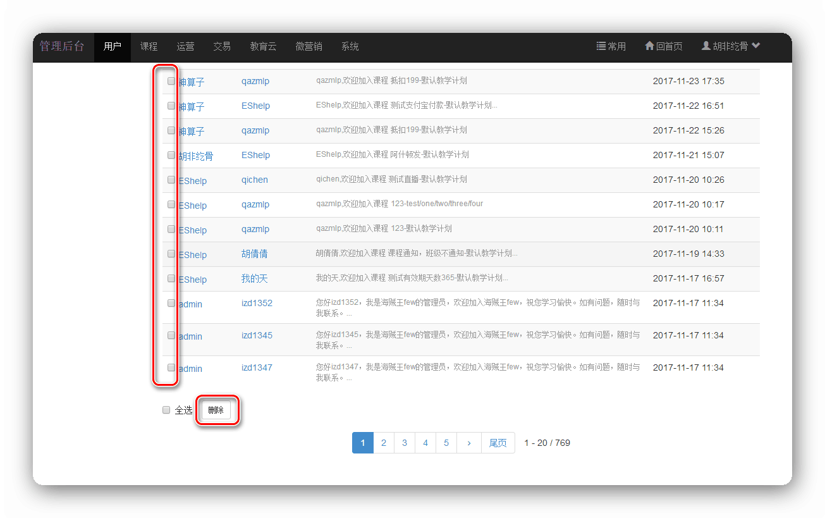Switch to the 交易 menu item
Viewport: 825px width, 518px height.
[x=222, y=46]
